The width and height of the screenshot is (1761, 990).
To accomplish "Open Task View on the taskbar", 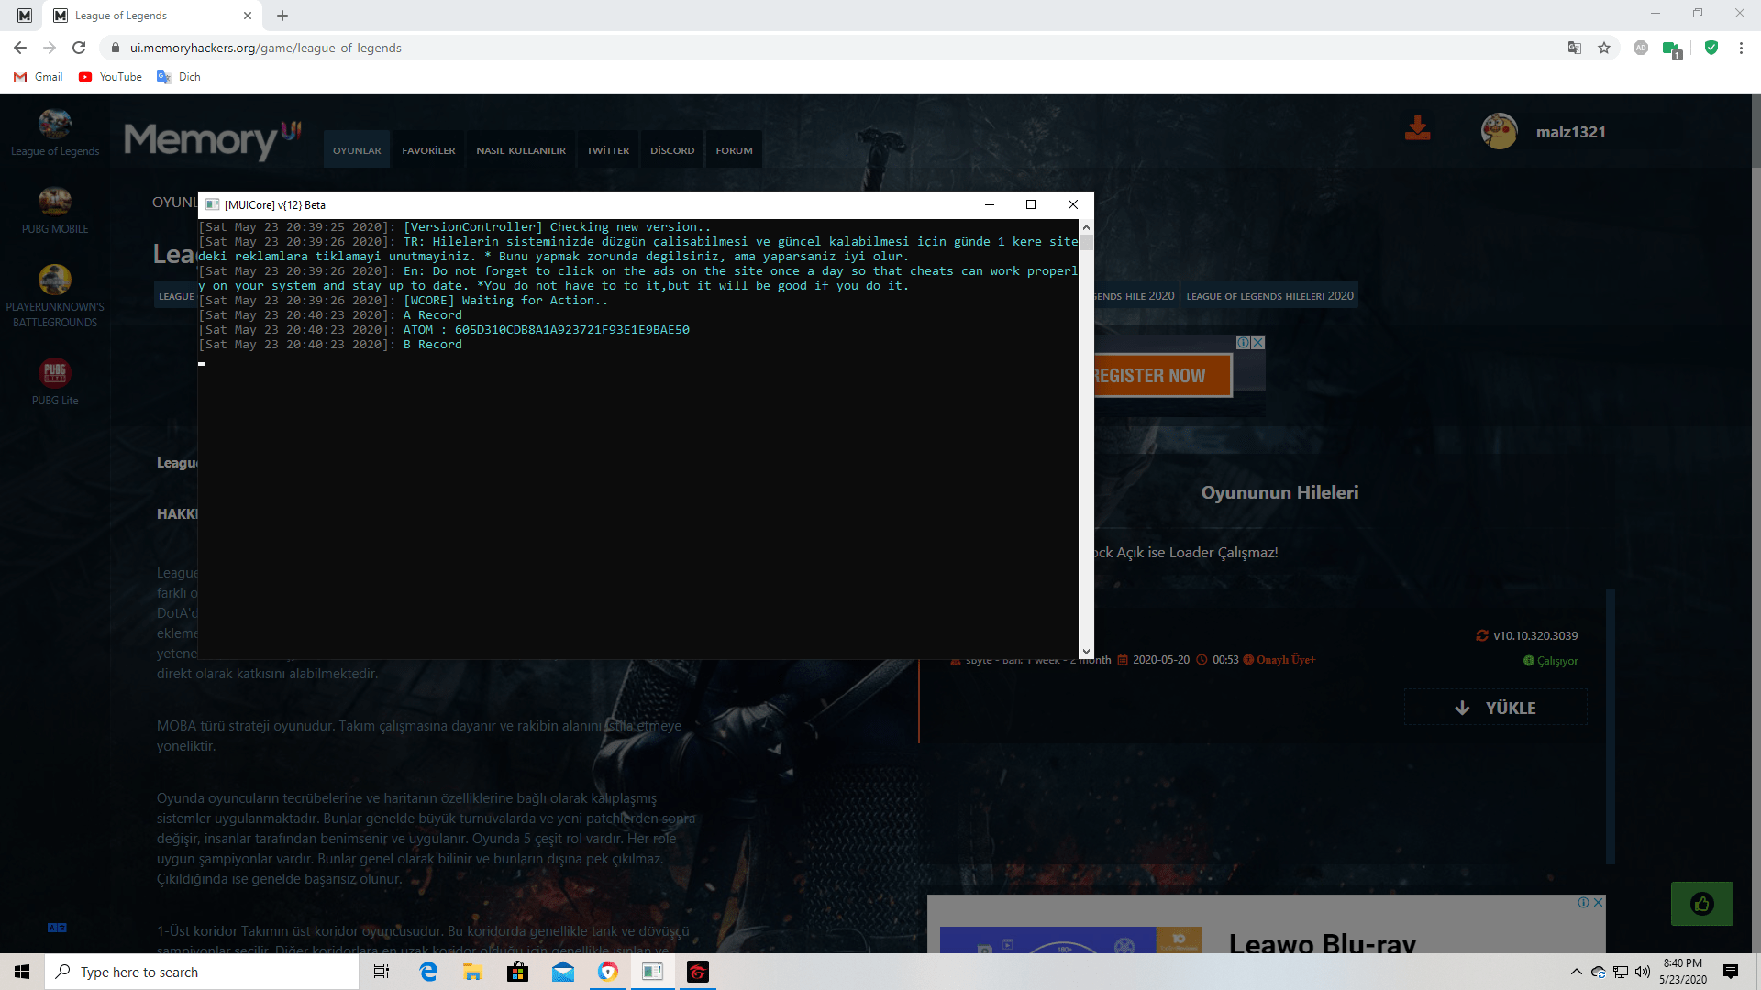I will (382, 972).
